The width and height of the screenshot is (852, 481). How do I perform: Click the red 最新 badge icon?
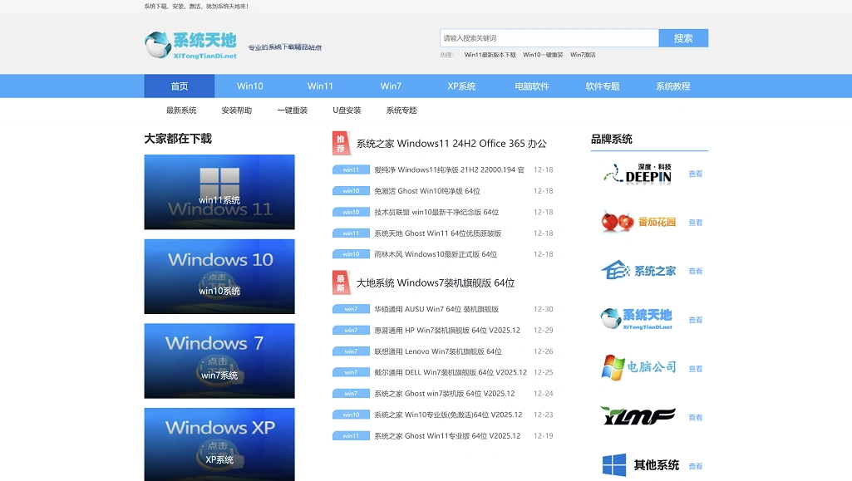tap(341, 282)
